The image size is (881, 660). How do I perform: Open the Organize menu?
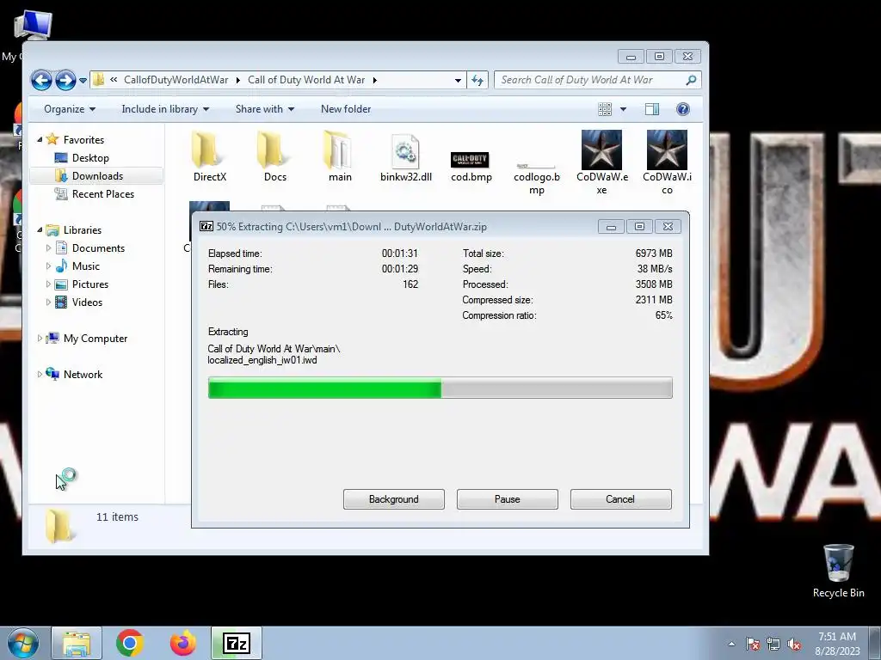(x=70, y=109)
